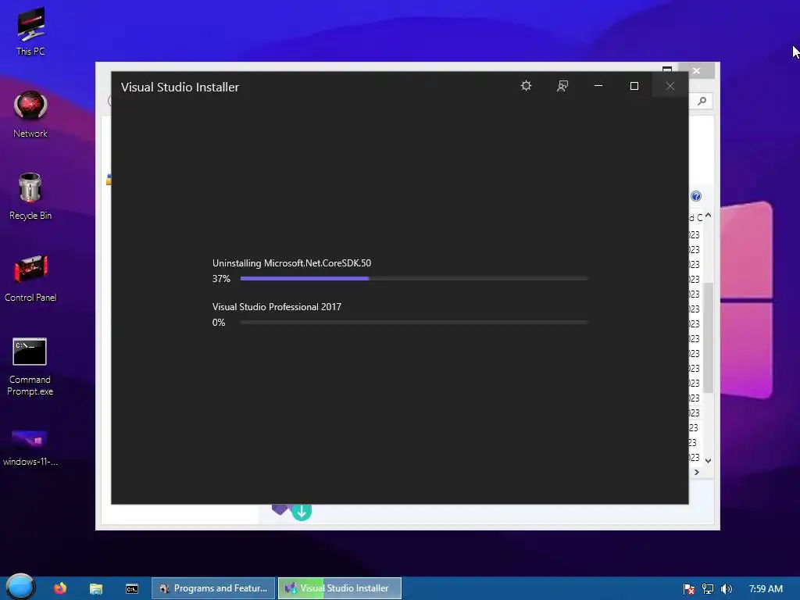The width and height of the screenshot is (800, 600).
Task: Click the Visual Studio Installer title text
Action: click(180, 87)
